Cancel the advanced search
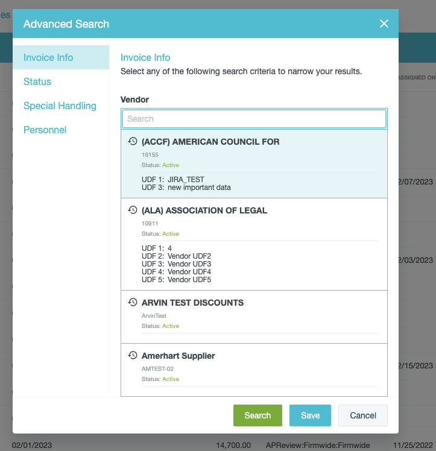Image resolution: width=436 pixels, height=451 pixels. click(363, 415)
